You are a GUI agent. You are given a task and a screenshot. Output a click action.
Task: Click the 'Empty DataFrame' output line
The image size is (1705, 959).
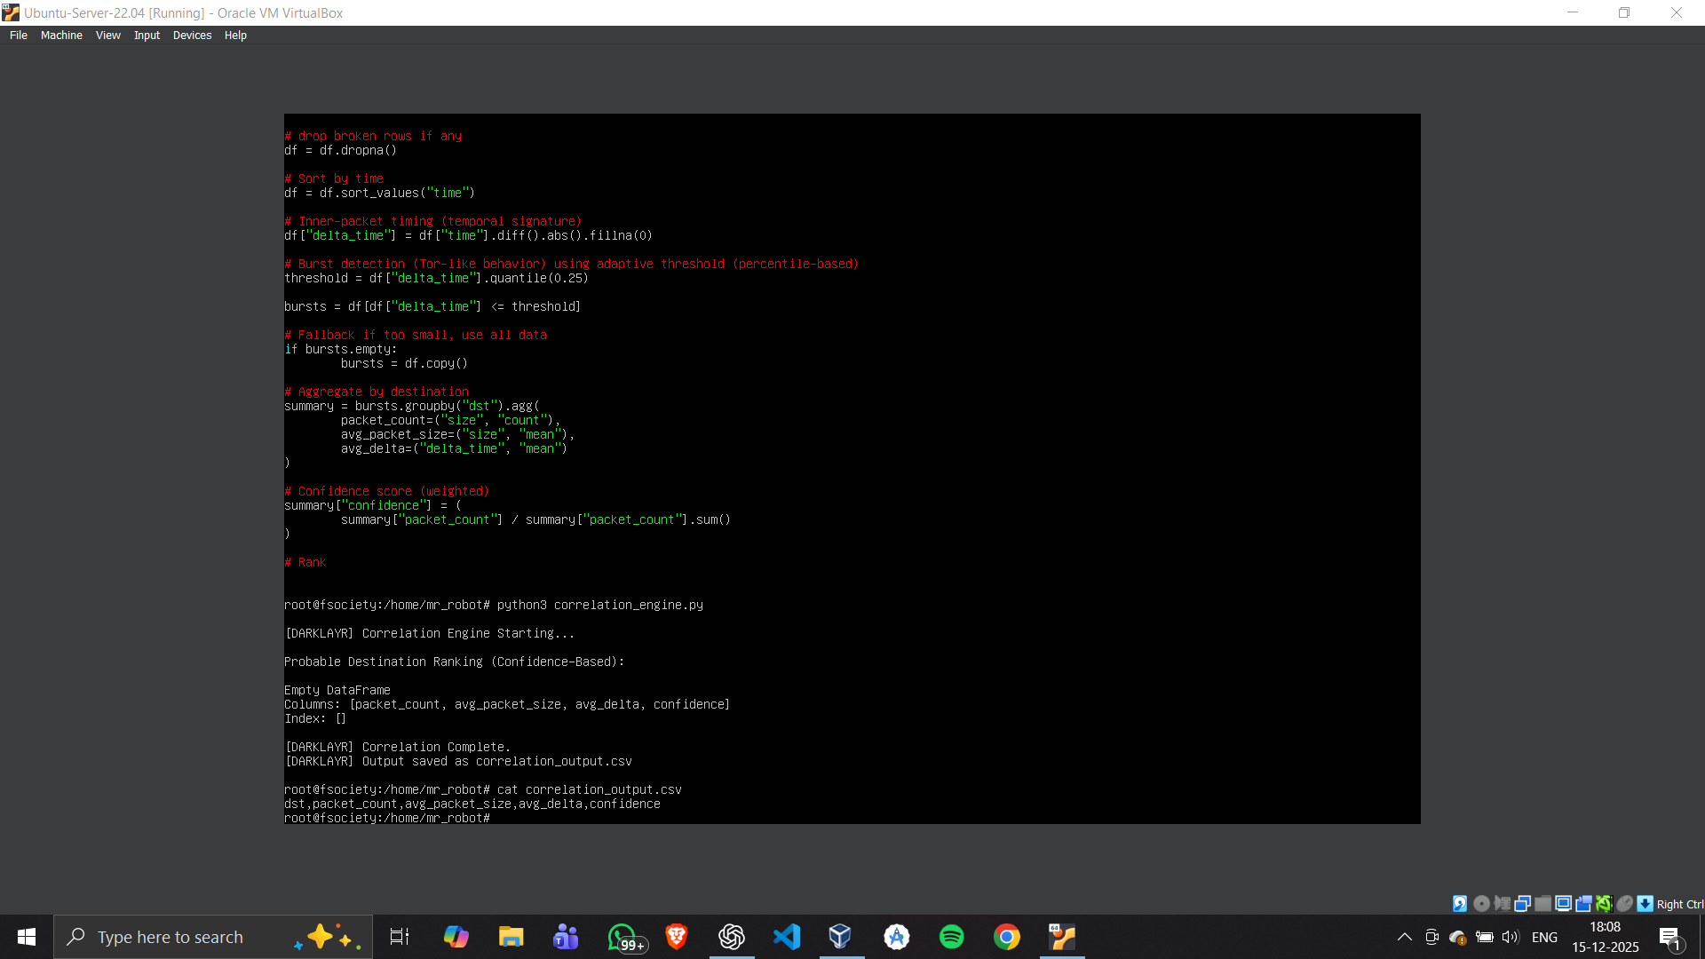[x=337, y=690]
